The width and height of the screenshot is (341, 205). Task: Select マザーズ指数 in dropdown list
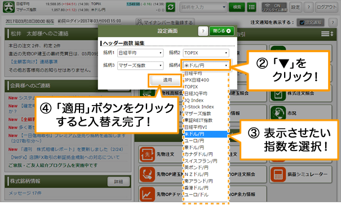198,113
